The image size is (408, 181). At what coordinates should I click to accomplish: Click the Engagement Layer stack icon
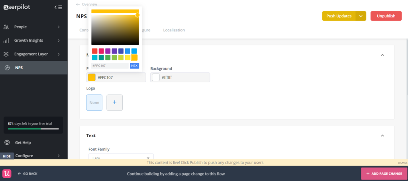(x=6, y=54)
